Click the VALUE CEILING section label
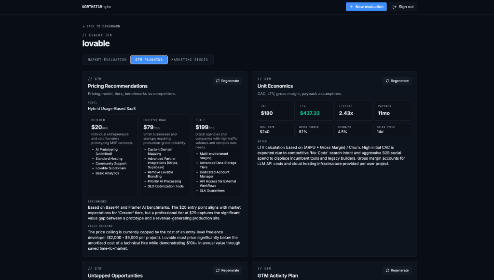Viewport: 494px width, 280px height. pos(100,226)
